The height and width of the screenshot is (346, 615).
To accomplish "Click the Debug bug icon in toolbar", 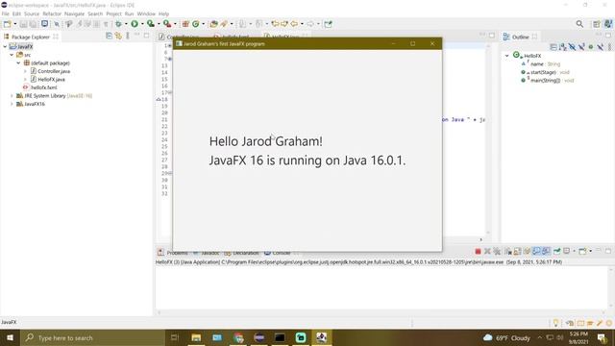I will click(118, 24).
